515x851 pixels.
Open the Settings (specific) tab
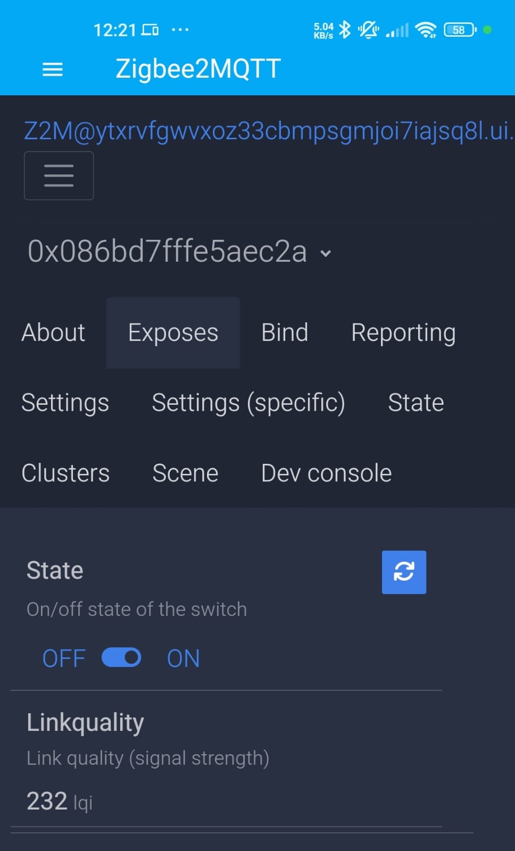click(248, 403)
